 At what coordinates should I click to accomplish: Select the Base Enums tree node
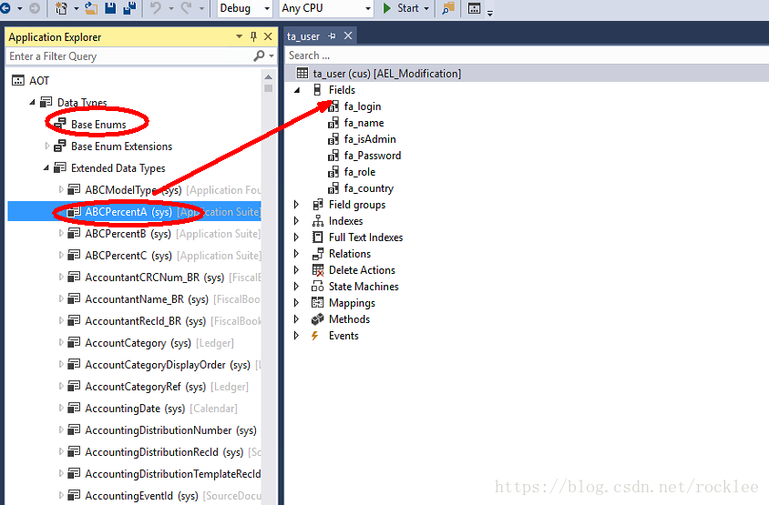pos(98,125)
